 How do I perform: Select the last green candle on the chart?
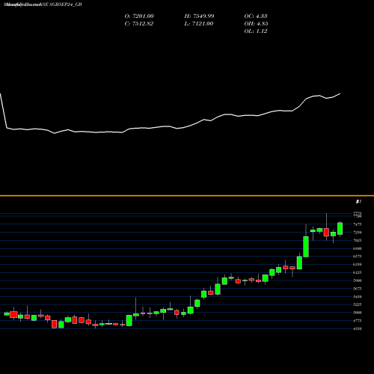pos(340,229)
